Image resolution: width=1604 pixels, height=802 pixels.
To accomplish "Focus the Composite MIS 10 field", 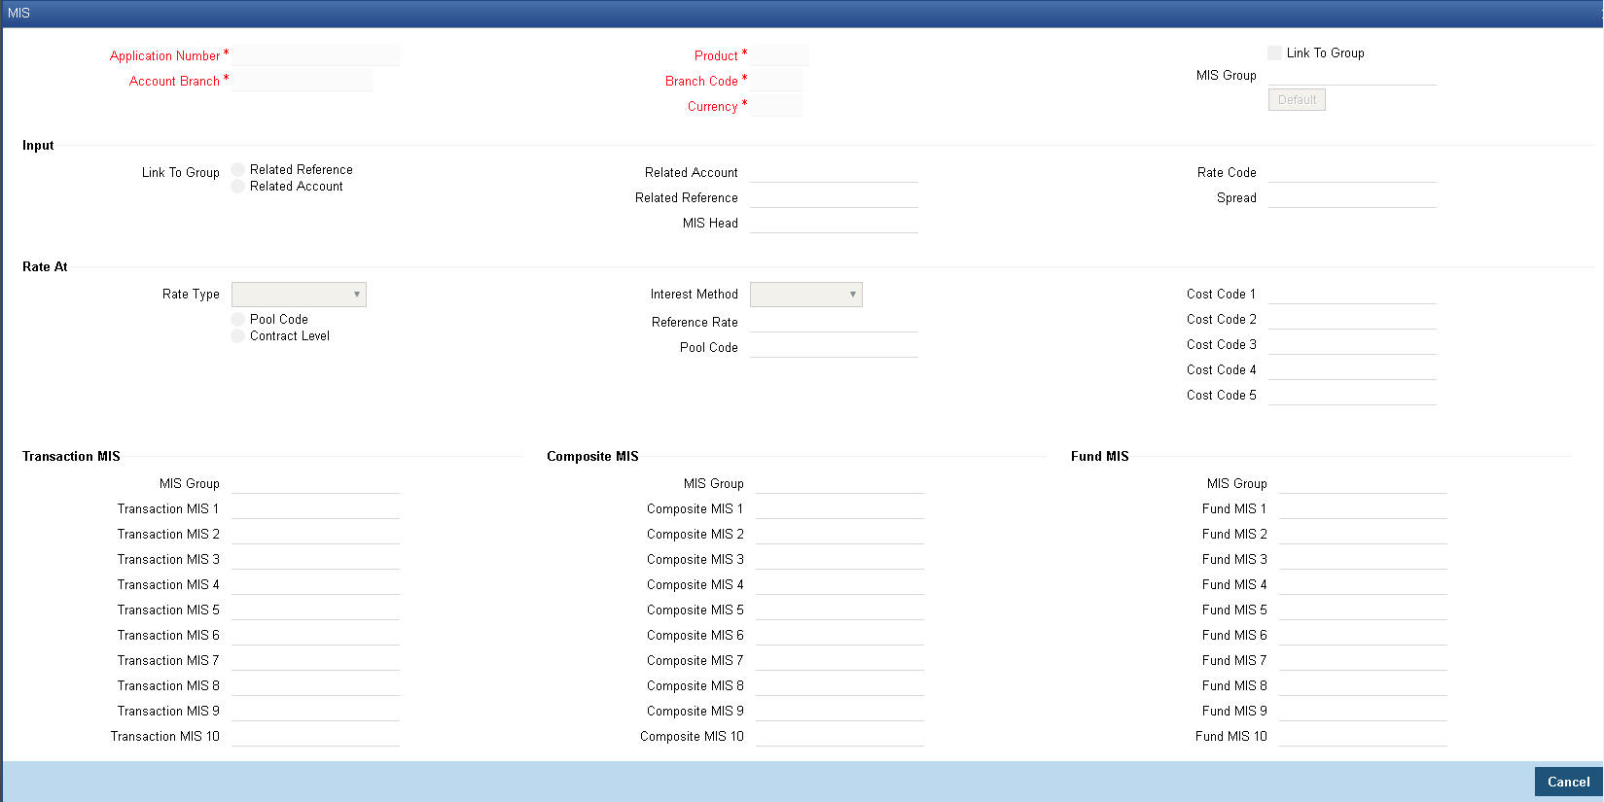I will 839,736.
